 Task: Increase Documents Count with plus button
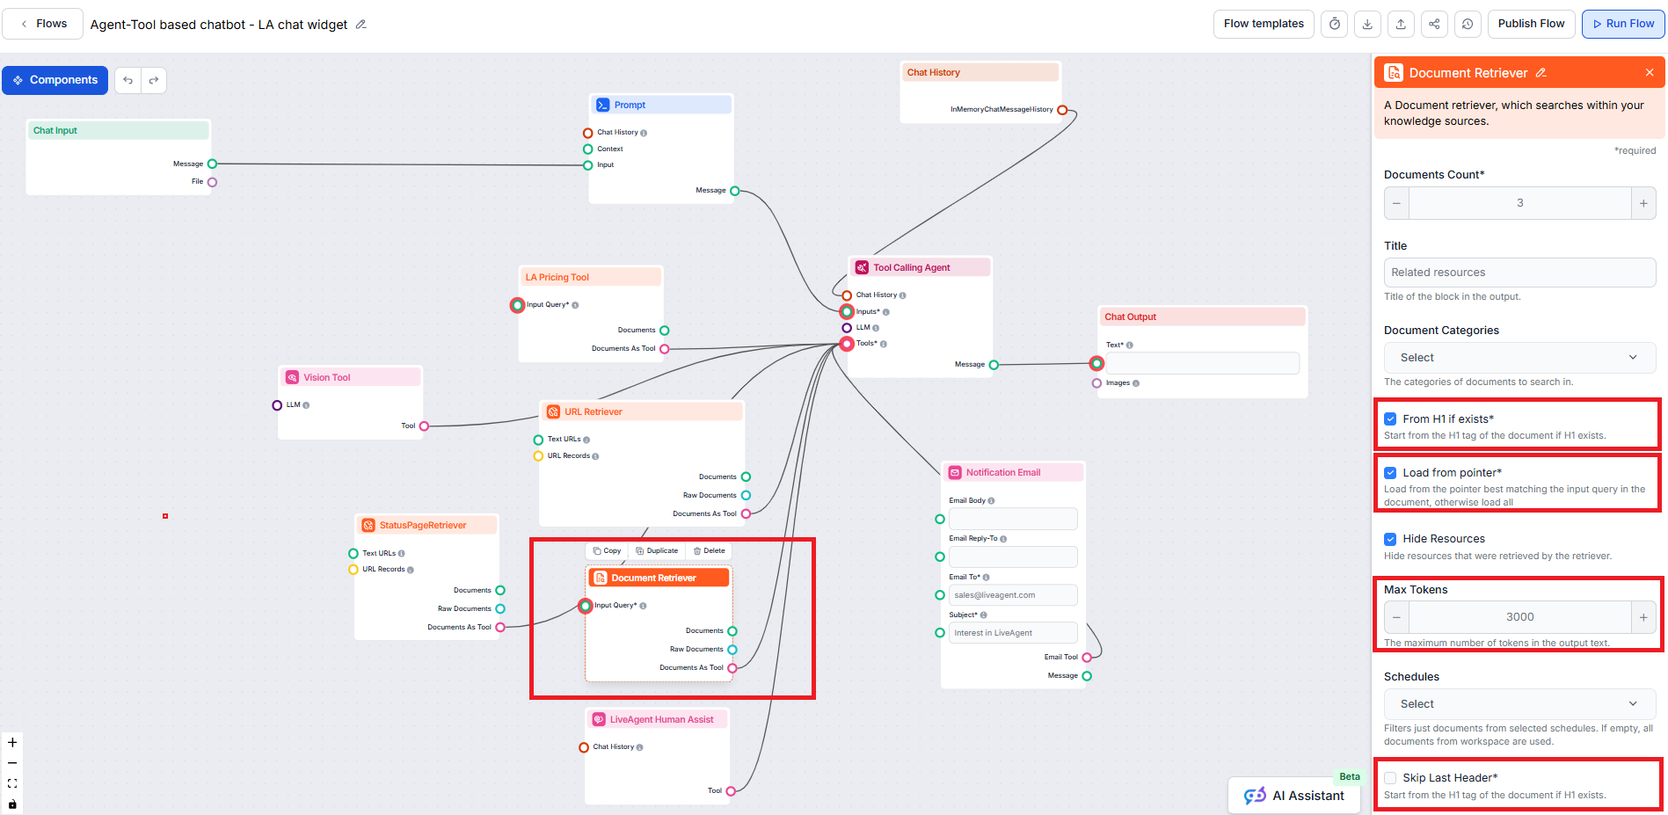[x=1643, y=203]
